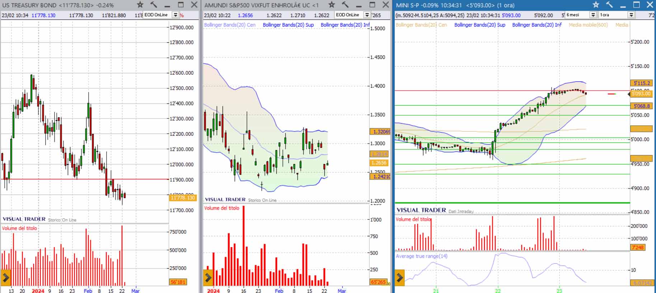656x293 pixels.
Task: Click the 1.2710 value in Amundi toolbar
Action: (298, 15)
